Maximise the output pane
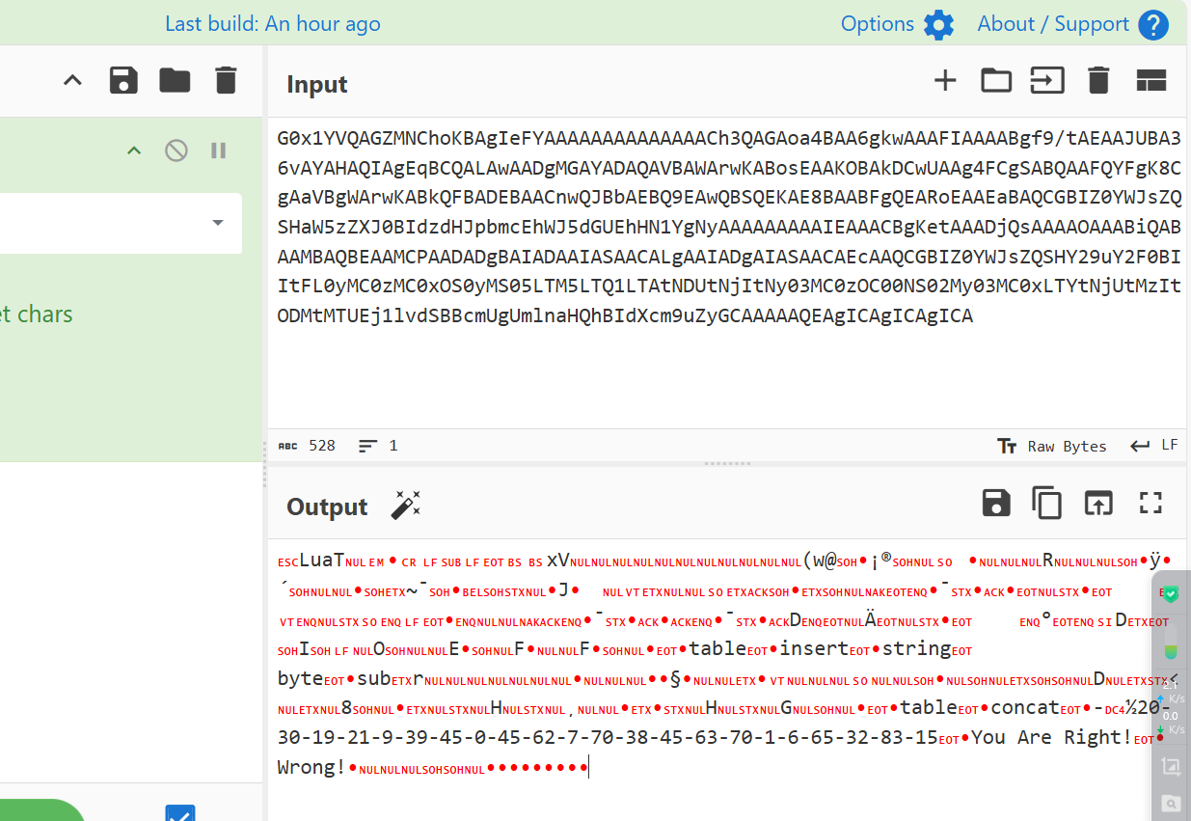 pos(1150,503)
